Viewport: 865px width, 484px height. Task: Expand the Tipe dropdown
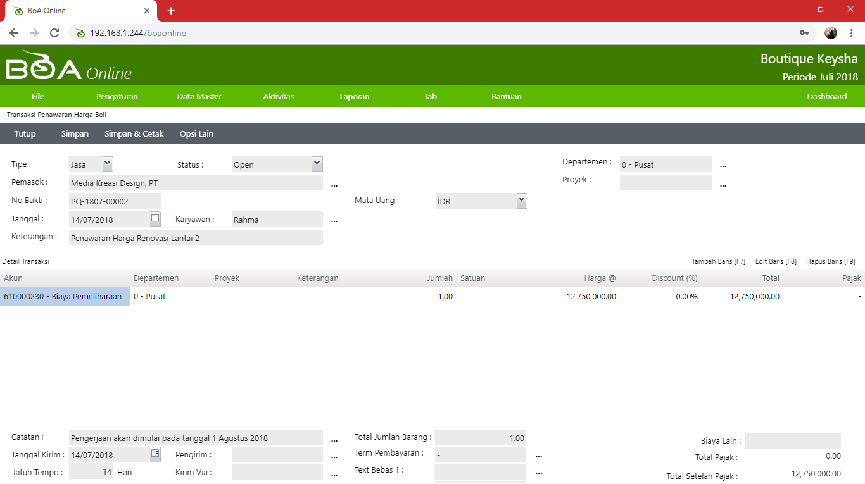click(x=107, y=164)
